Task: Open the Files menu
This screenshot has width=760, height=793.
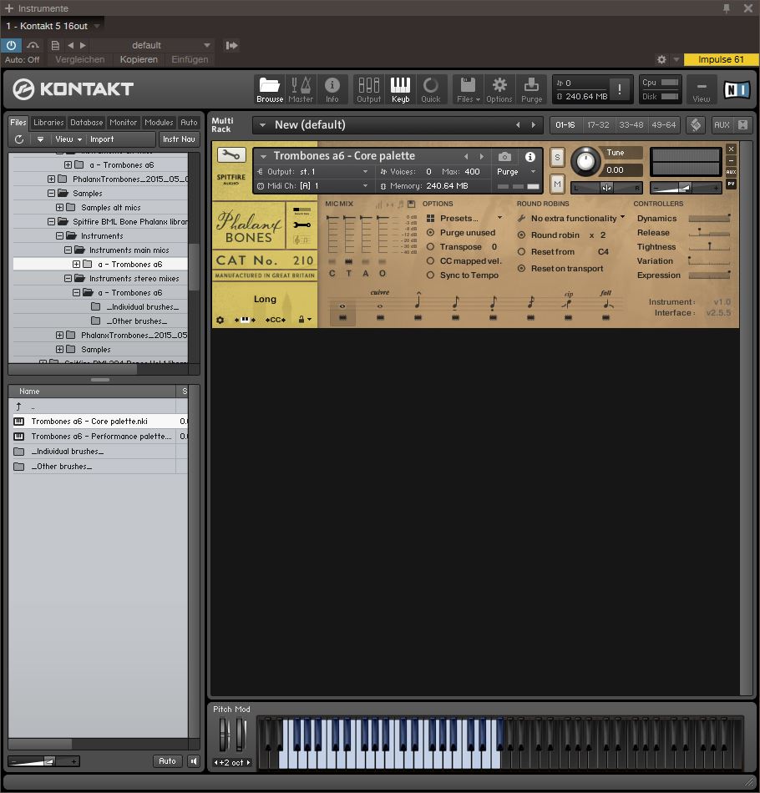Action: tap(468, 89)
